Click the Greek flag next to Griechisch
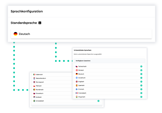The height and width of the screenshot is (113, 162). pos(77,78)
